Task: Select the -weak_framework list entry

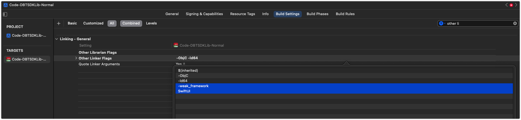Action: pyautogui.click(x=344, y=86)
